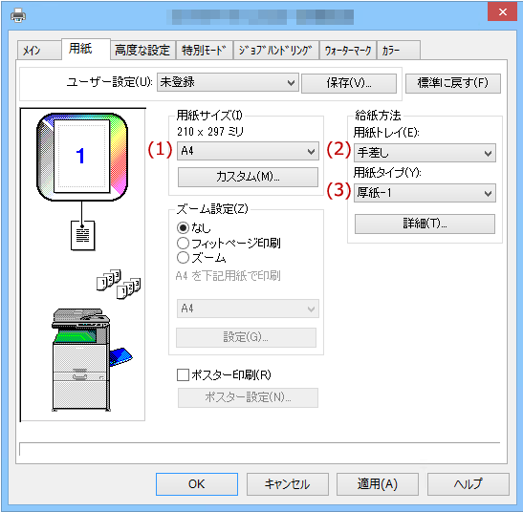
Task: Click the ヘルプ button
Action: 469,484
